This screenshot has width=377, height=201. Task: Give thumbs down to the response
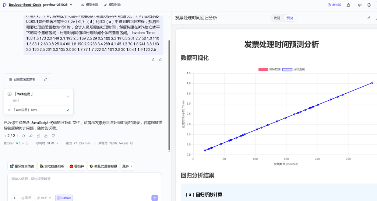(53, 136)
